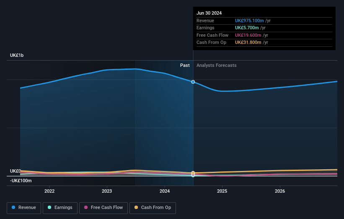Toggle the Free Cash Flow legend button
This screenshot has width=344, height=219.
(103, 208)
